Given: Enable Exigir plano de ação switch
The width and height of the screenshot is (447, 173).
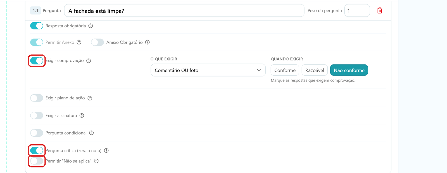Looking at the screenshot, I should (37, 98).
